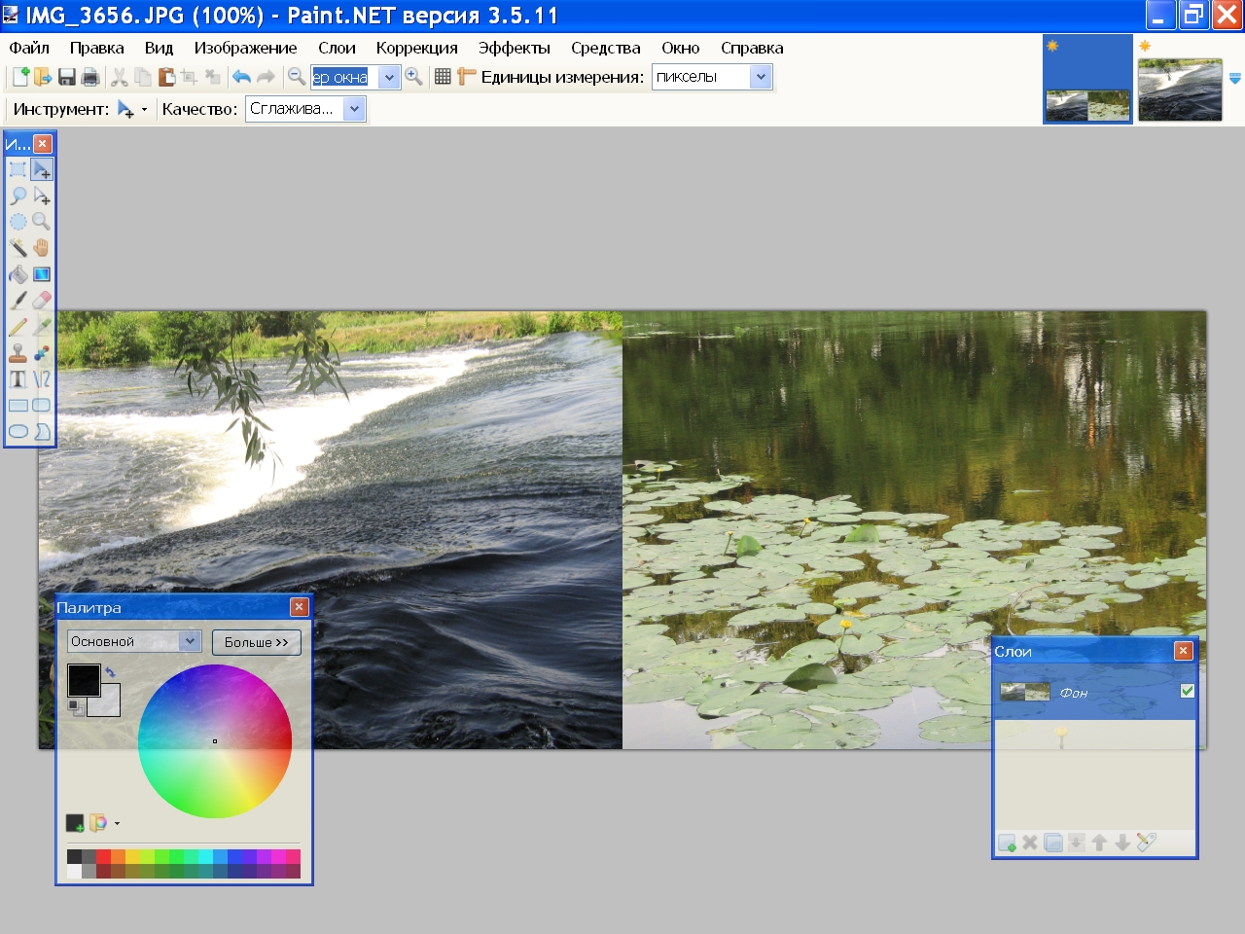Toggle the pixel grid display
Viewport: 1245px width, 934px height.
(x=443, y=77)
